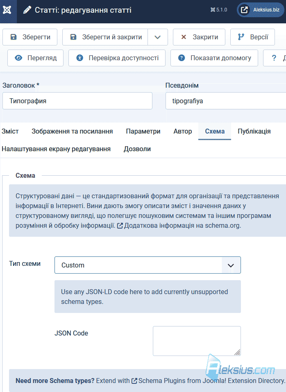Click the question mark help button
The width and height of the screenshot is (286, 392).
click(275, 58)
